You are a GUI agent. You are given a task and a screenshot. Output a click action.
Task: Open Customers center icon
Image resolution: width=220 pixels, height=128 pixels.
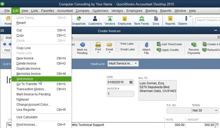click(x=95, y=21)
